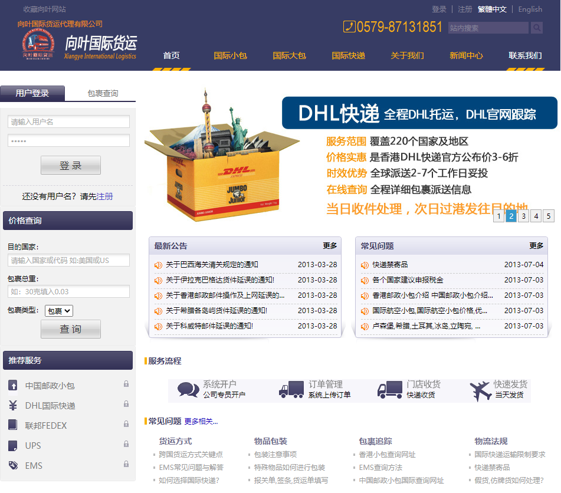This screenshot has width=561, height=493.
Task: Click the 登录 button
Action: tap(70, 165)
